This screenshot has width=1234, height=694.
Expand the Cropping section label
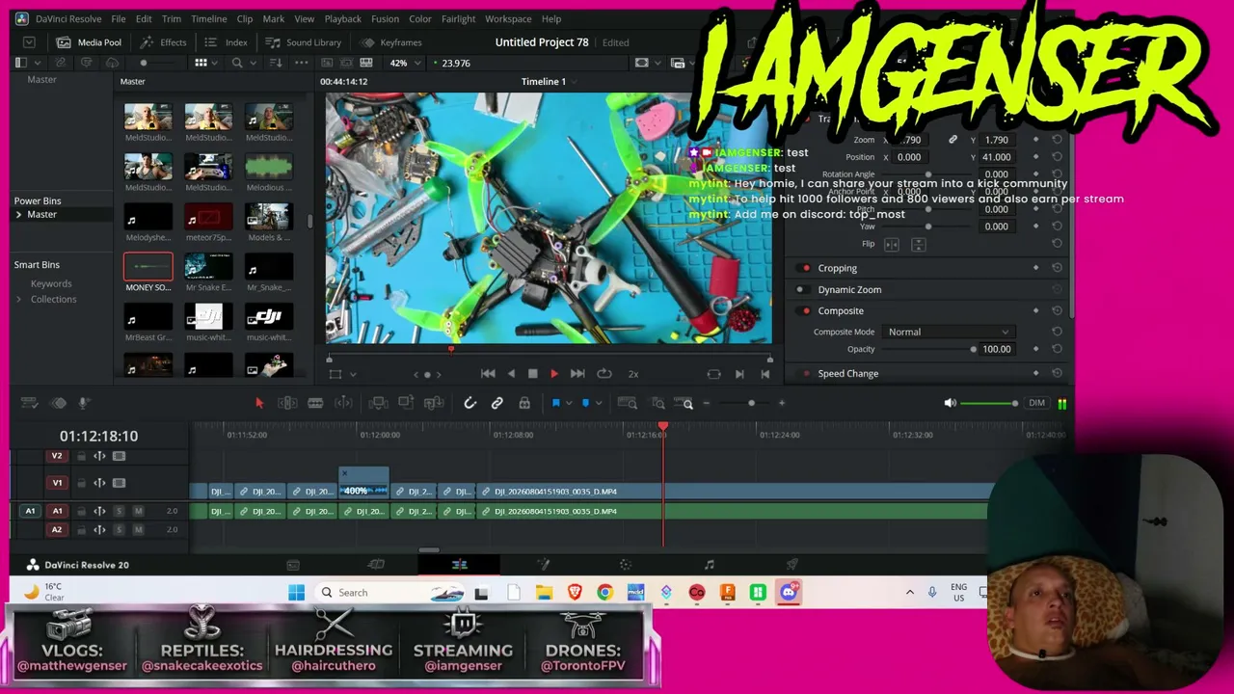click(x=837, y=268)
